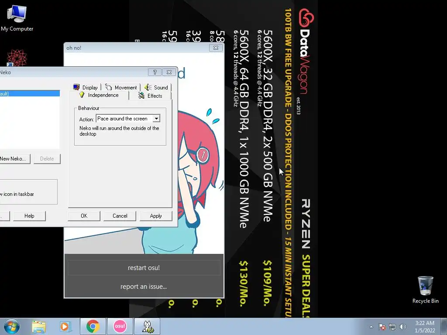
Task: Select the highlighted default Neko list entry
Action: tap(30, 93)
